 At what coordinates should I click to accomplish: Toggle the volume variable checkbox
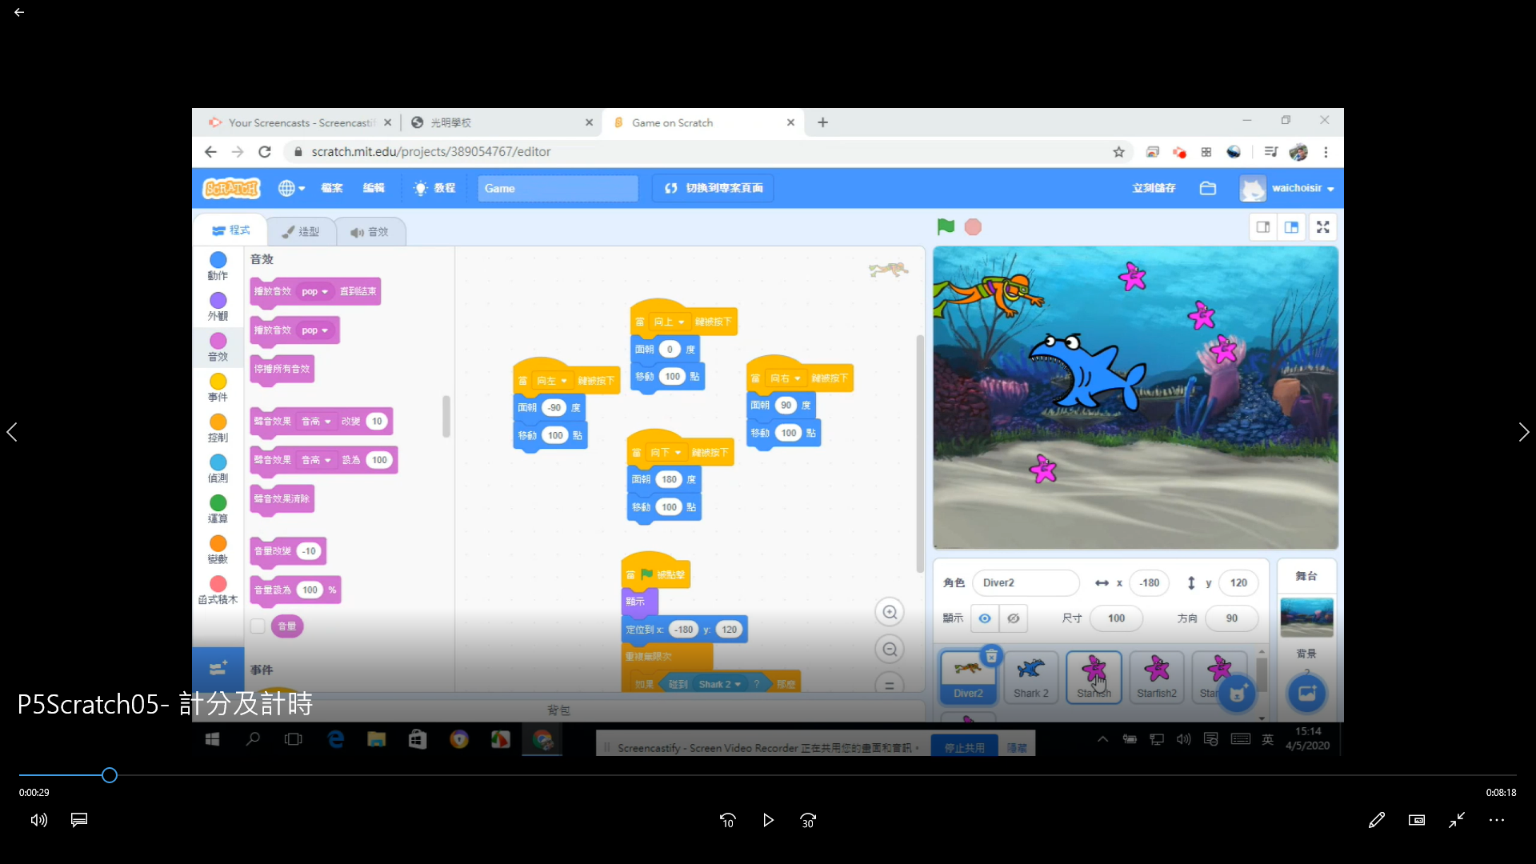(258, 626)
